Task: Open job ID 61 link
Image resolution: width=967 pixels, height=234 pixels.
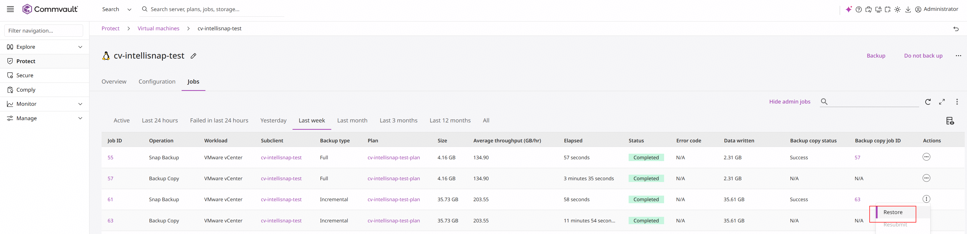Action: (110, 200)
